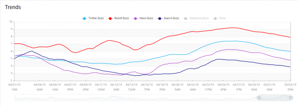Click the Search Buzz peak near 04/04/19
298x106 pixels.
click(x=32, y=51)
